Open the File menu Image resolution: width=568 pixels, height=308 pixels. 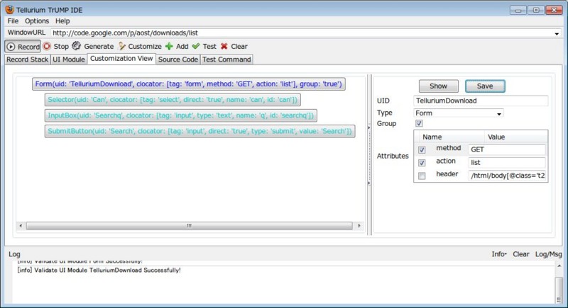(13, 21)
